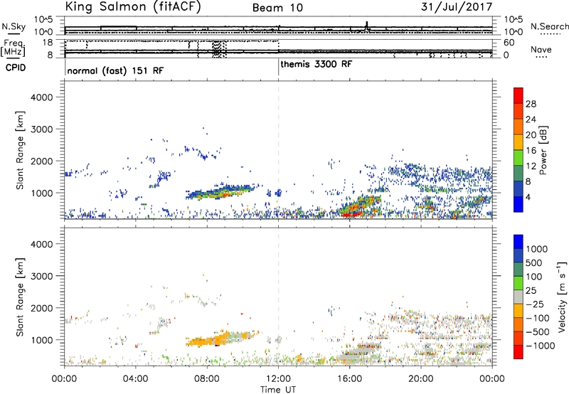Click 'Slant Range [km]' label of the power panel
Image resolution: width=569 pixels, height=394 pixels.
[x=20, y=150]
